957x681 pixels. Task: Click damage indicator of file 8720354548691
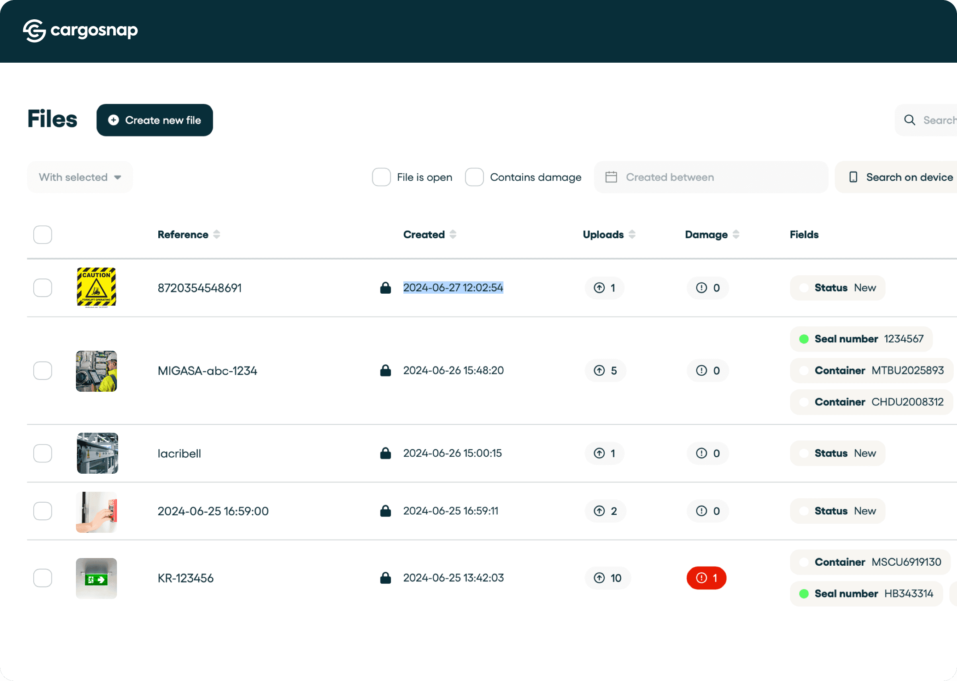click(x=708, y=288)
